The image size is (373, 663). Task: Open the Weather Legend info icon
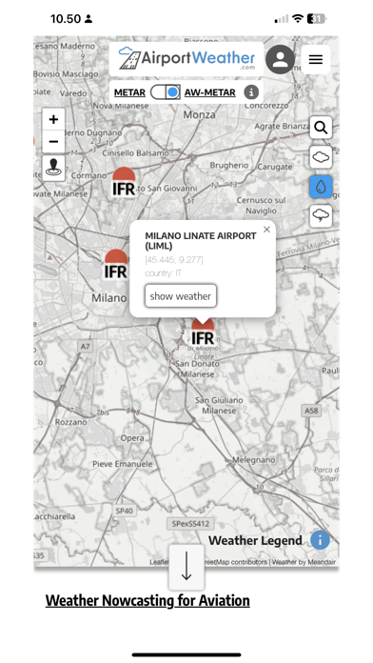[320, 540]
